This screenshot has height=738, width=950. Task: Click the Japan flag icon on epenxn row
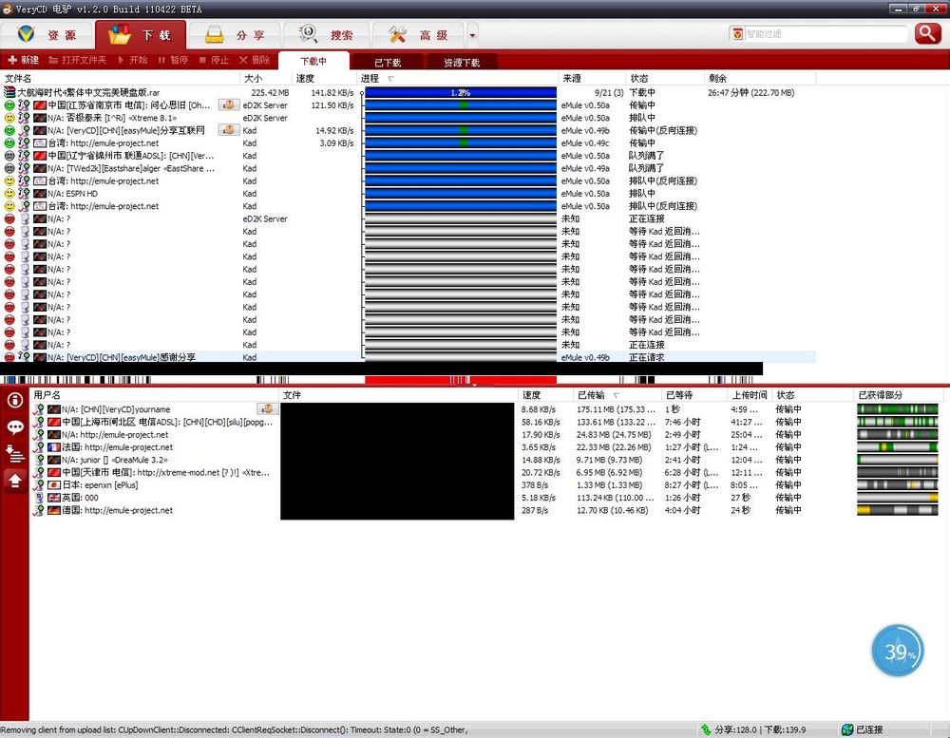click(x=54, y=484)
